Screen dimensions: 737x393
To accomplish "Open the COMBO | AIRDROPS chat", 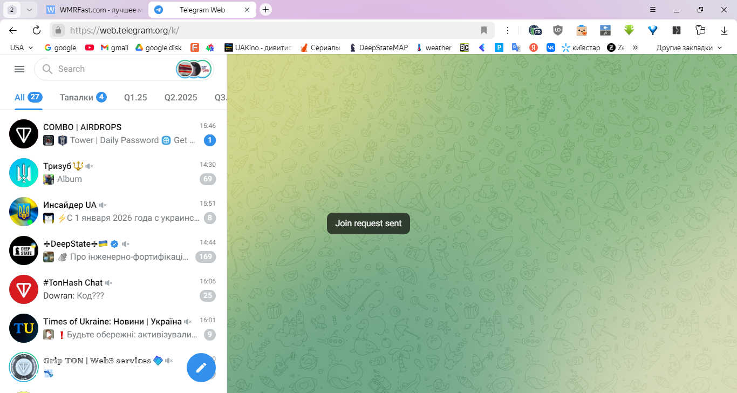I will tap(113, 134).
